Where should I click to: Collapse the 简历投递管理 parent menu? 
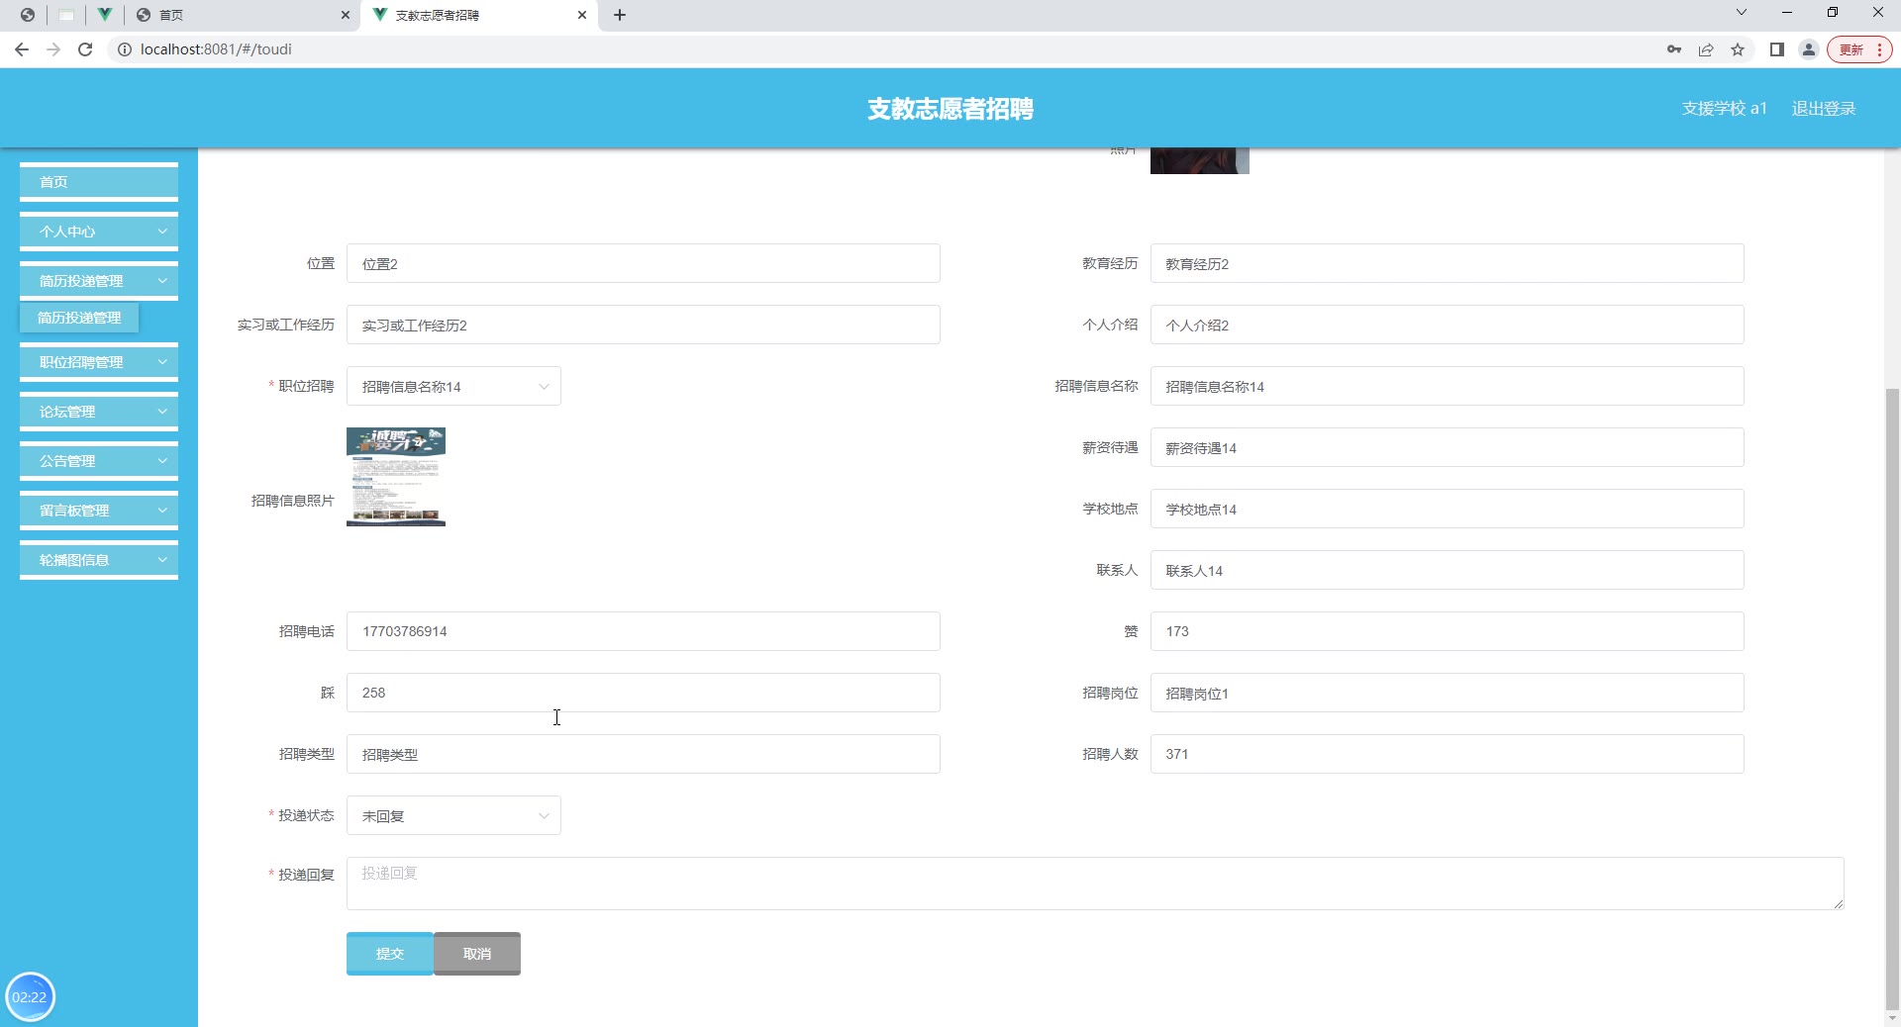tap(99, 281)
